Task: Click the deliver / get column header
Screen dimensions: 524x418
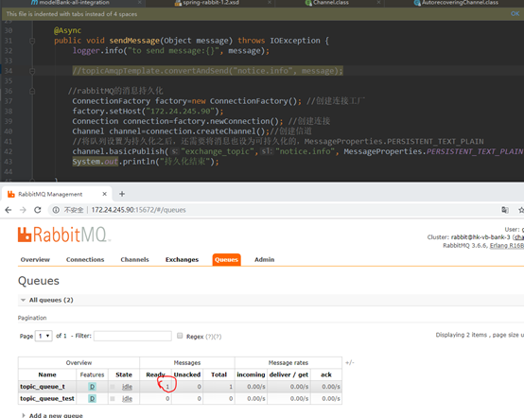Action: pyautogui.click(x=288, y=374)
